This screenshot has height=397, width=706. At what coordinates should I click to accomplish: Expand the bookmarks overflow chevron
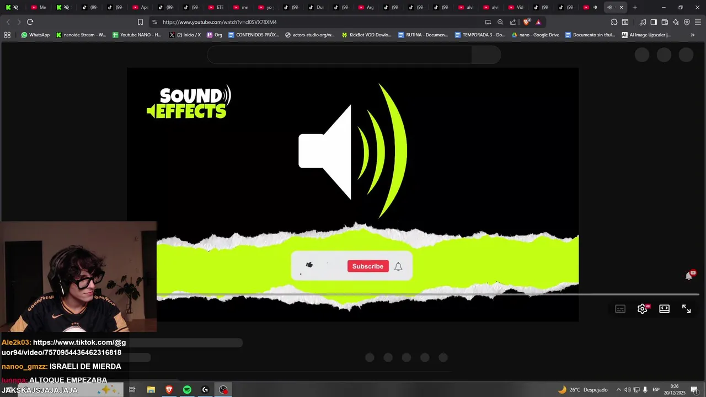coord(693,35)
